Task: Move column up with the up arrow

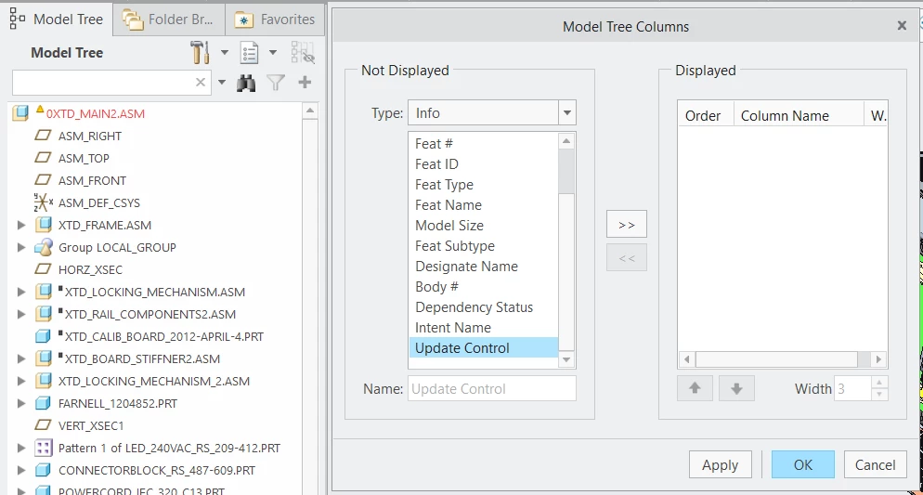Action: (x=695, y=388)
